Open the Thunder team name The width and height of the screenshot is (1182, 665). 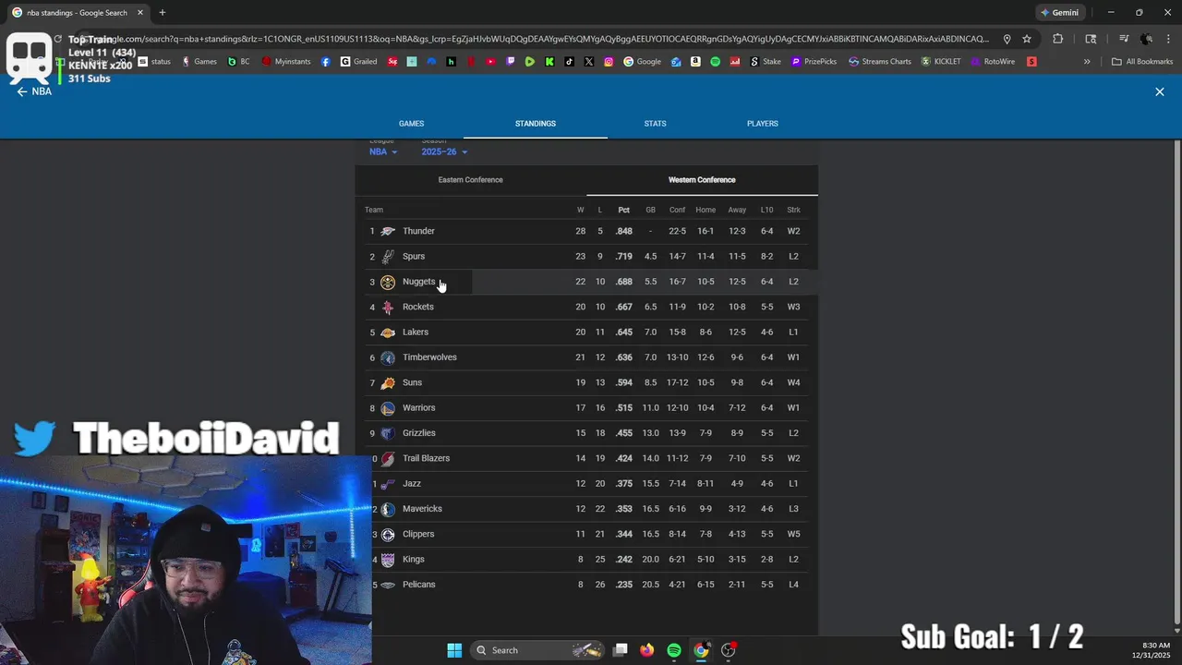tap(418, 231)
